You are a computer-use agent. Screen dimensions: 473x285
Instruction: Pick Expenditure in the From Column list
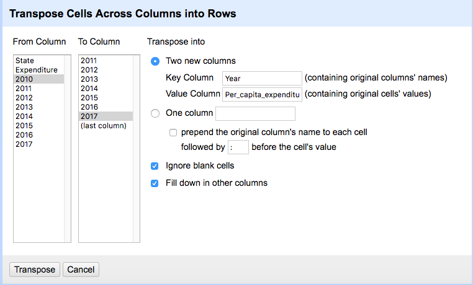39,70
